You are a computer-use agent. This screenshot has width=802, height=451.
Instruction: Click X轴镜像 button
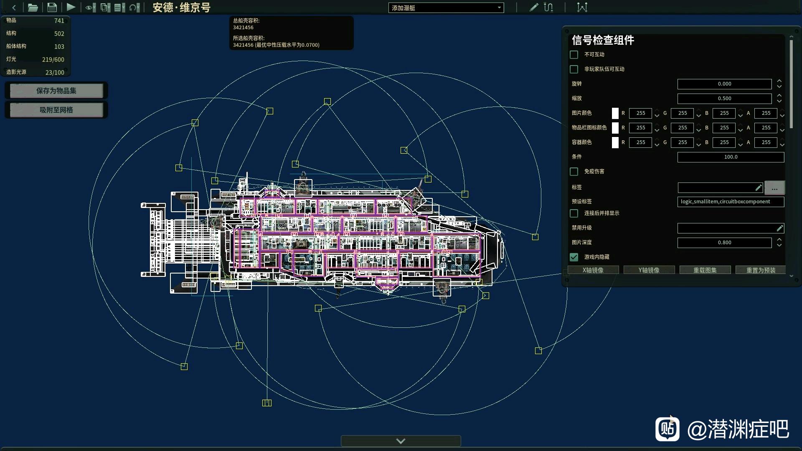(593, 270)
